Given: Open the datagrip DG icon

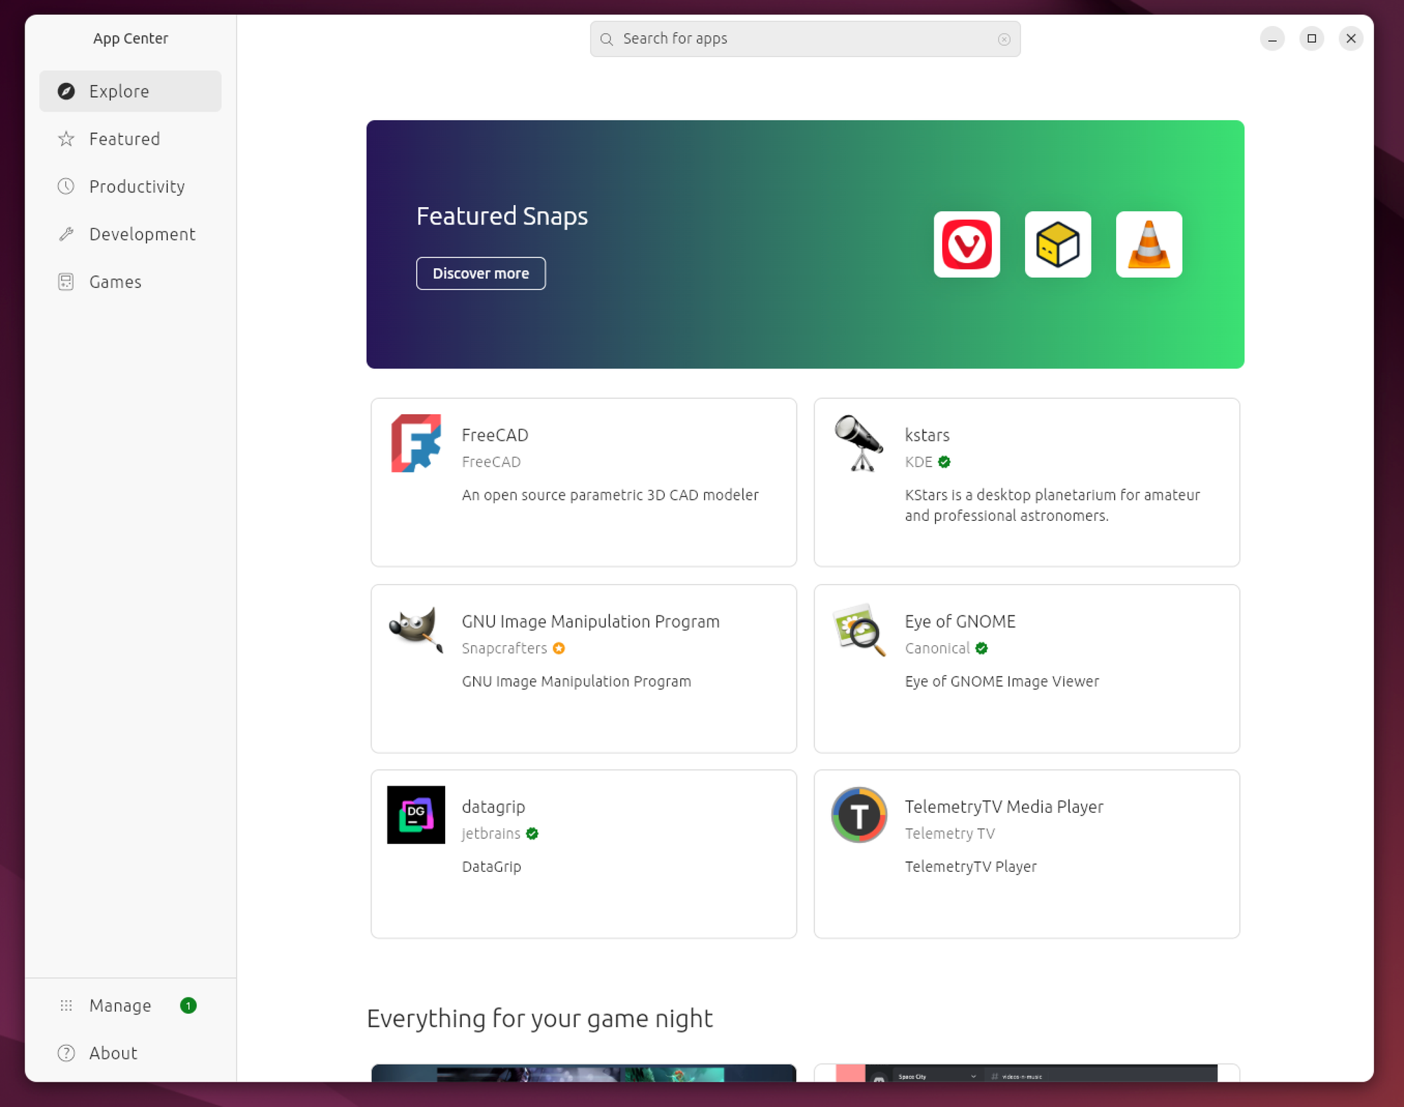Looking at the screenshot, I should coord(416,814).
